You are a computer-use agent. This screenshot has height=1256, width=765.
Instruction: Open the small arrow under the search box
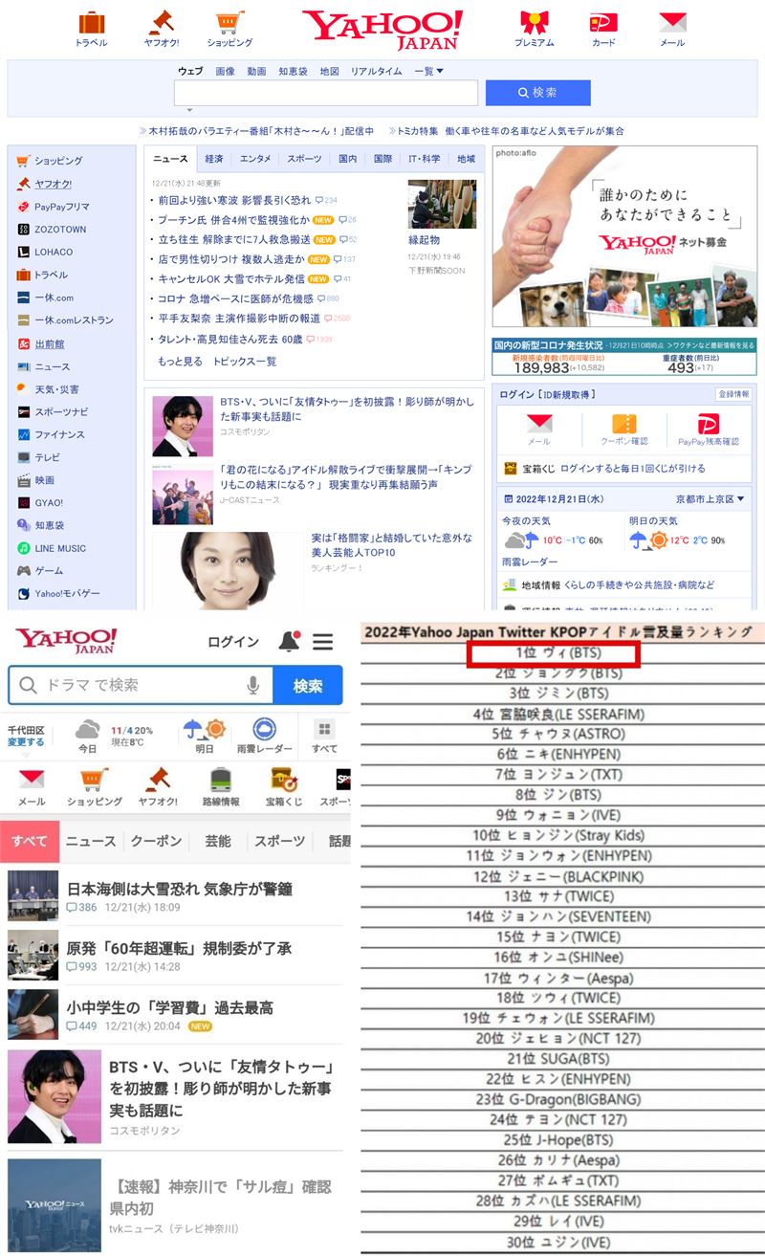(188, 111)
